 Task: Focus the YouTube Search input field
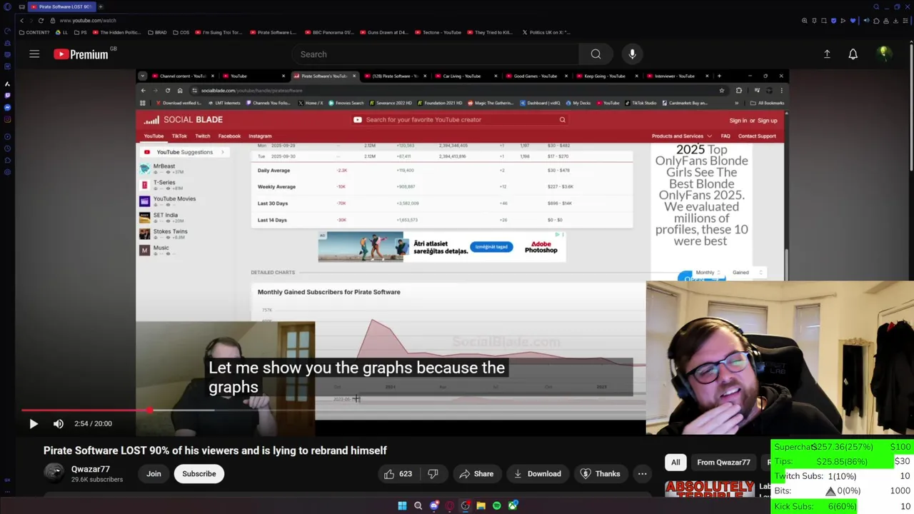click(436, 54)
